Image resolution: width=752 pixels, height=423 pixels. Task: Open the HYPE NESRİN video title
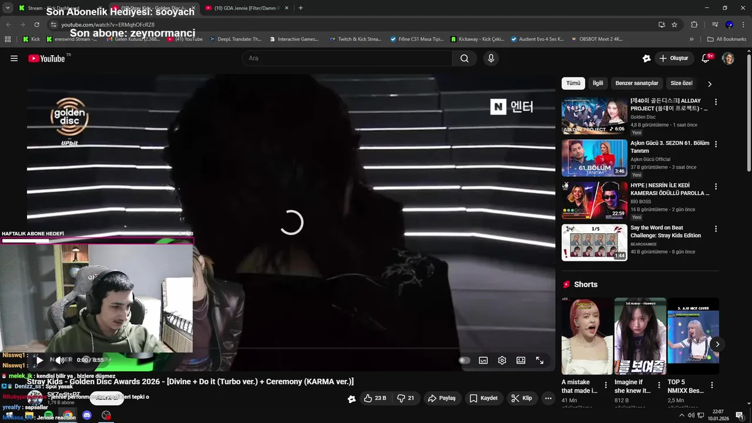tap(670, 189)
